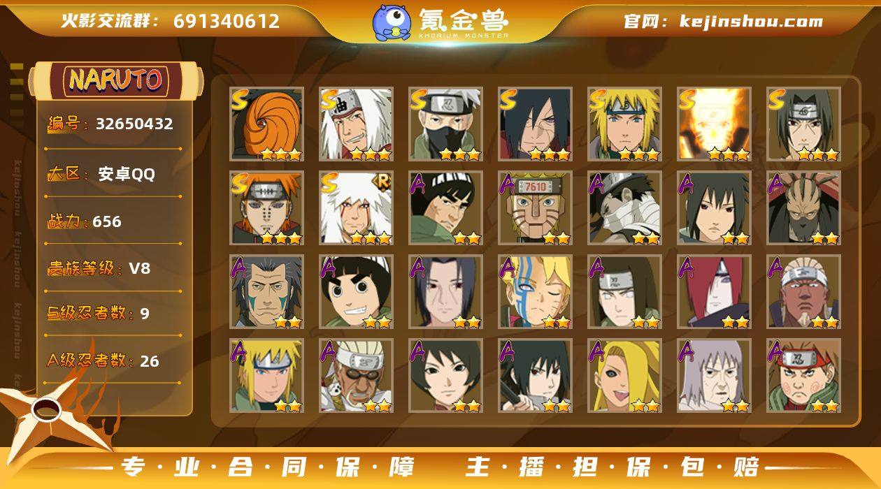881x489 pixels.
Task: Click the masked Kakashi S-rank portrait
Action: (x=445, y=124)
